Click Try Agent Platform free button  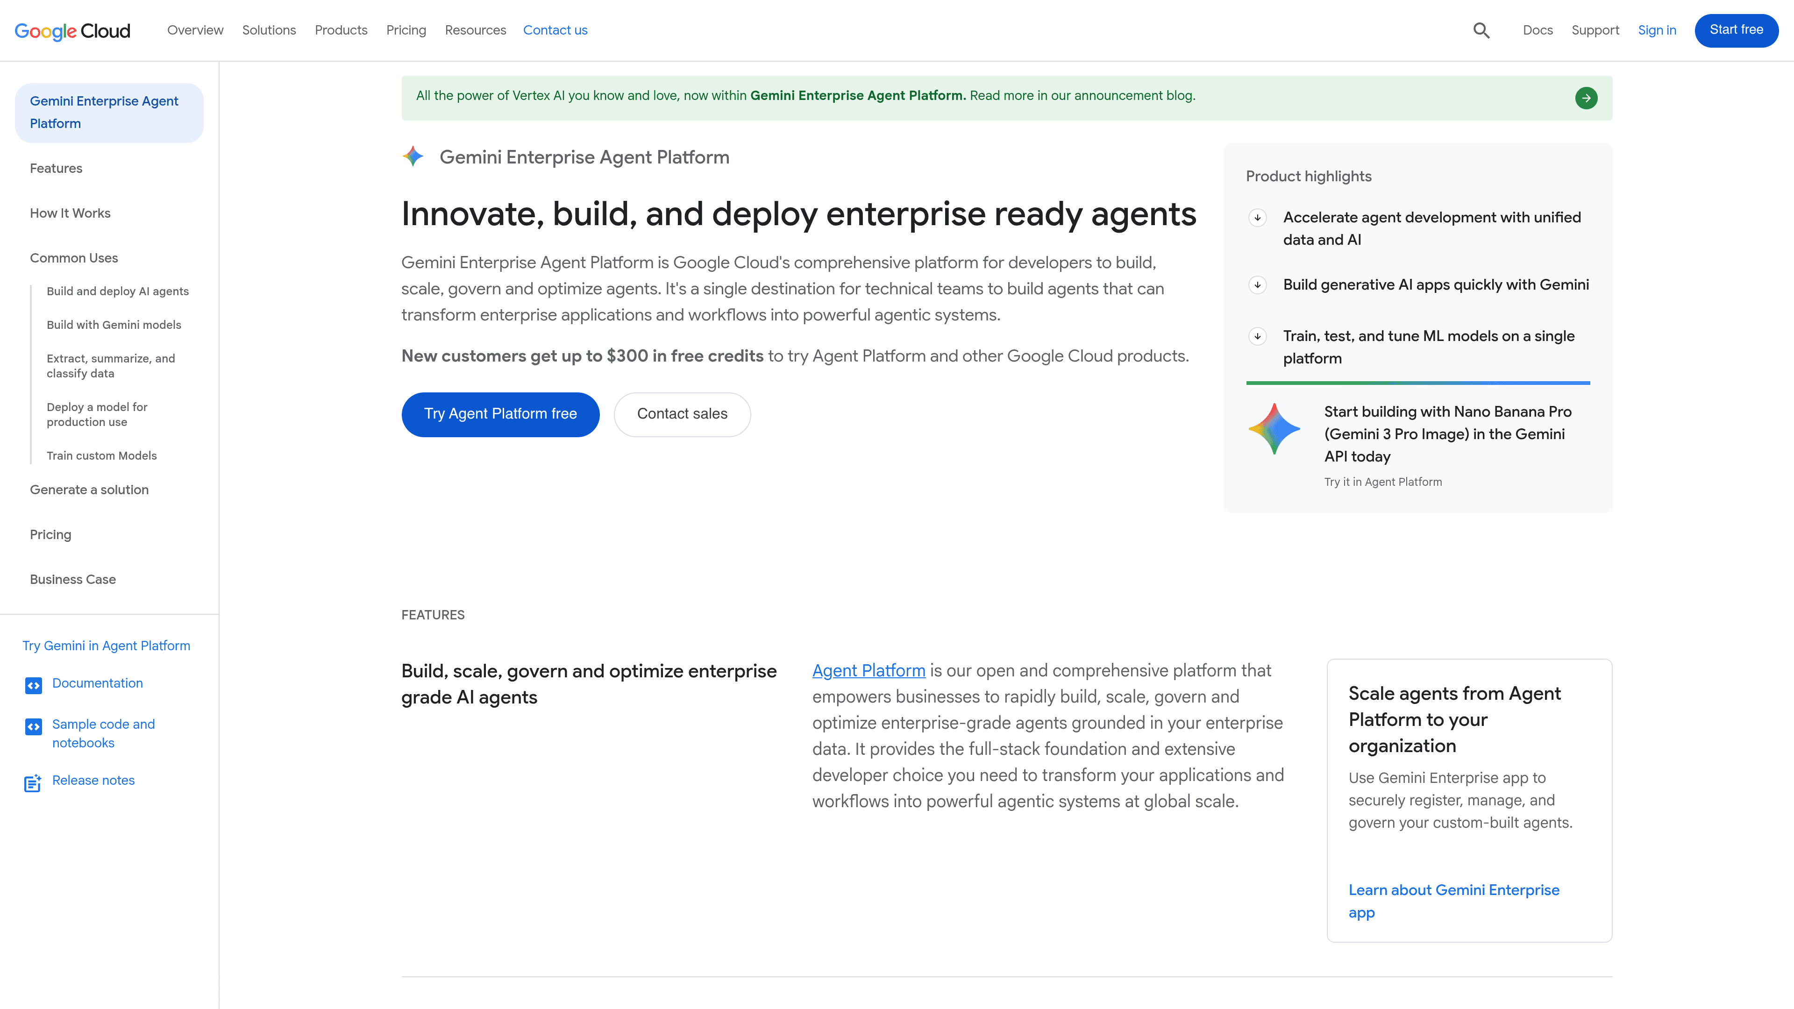pos(500,414)
